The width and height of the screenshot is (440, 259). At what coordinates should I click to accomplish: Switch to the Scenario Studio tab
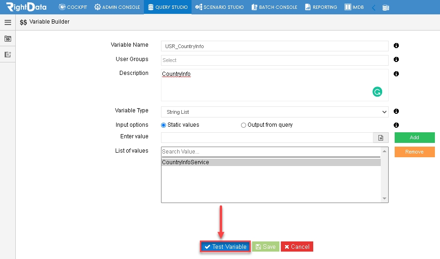point(219,7)
